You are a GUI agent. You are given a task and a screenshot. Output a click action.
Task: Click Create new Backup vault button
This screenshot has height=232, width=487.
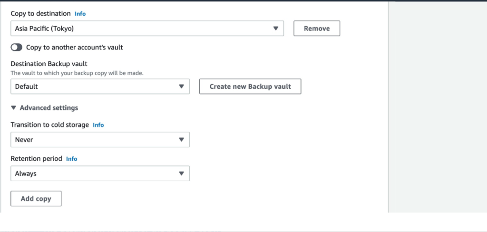coord(250,87)
